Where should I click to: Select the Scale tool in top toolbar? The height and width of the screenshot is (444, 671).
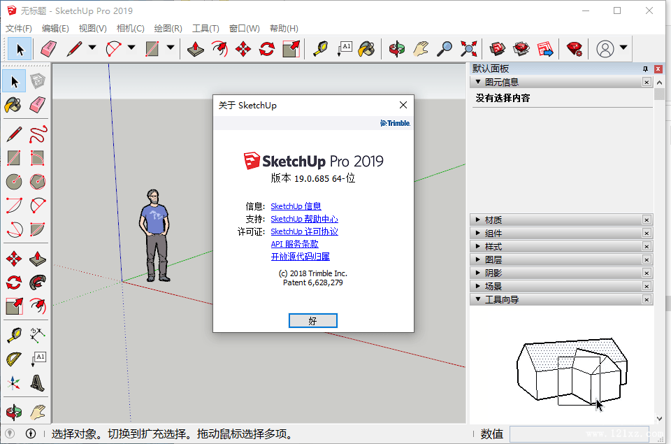pyautogui.click(x=291, y=49)
